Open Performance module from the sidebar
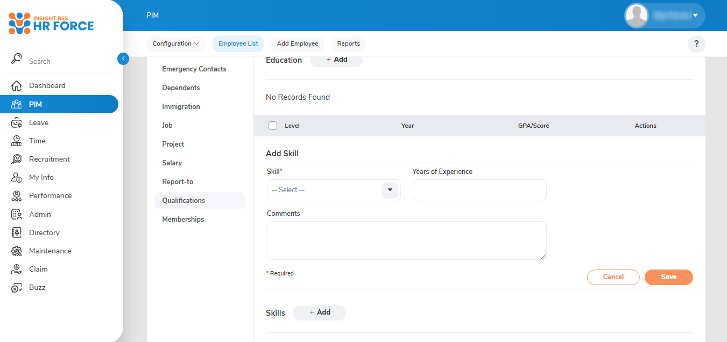Image resolution: width=727 pixels, height=342 pixels. point(51,195)
